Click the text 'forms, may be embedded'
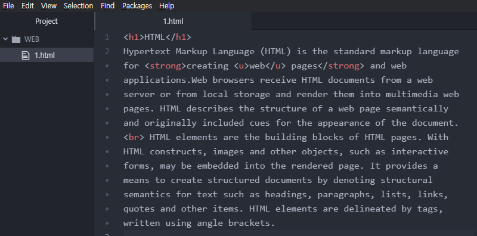 (181, 166)
